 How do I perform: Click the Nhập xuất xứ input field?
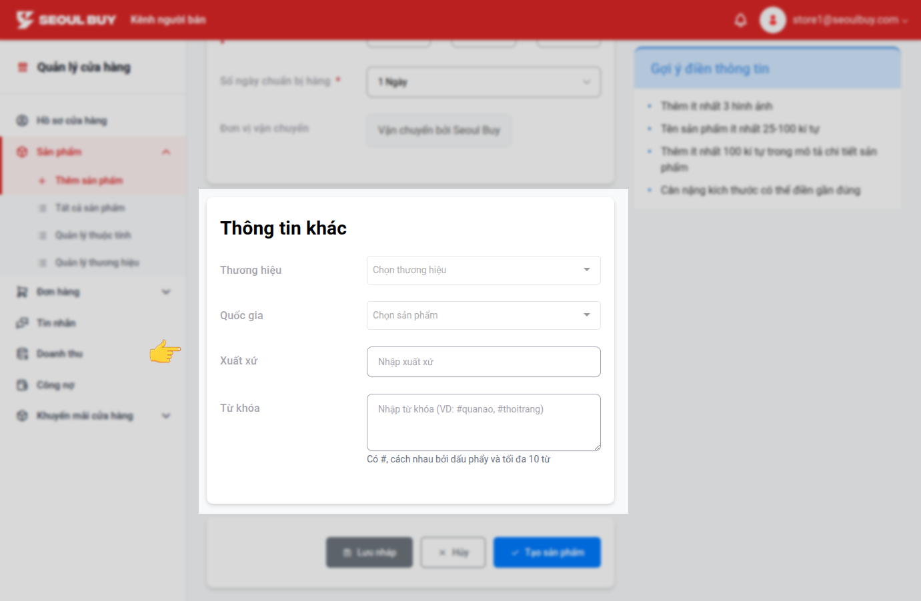tap(483, 362)
